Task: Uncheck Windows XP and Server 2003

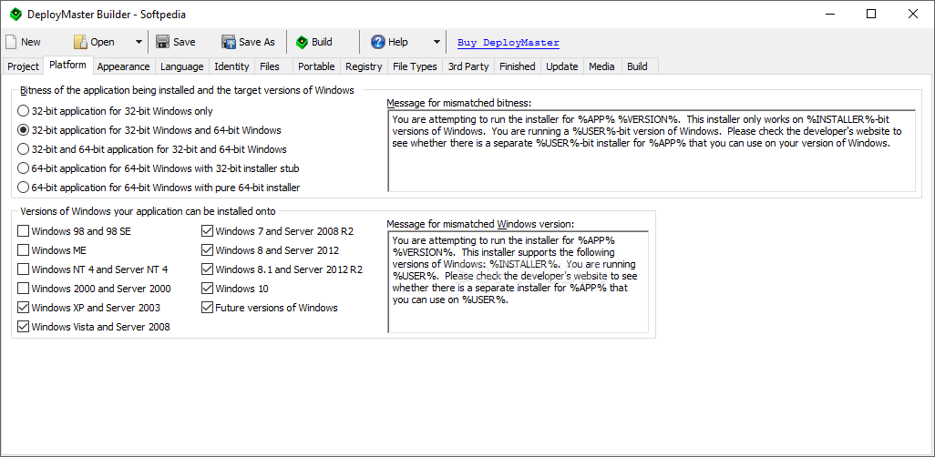Action: tap(24, 308)
